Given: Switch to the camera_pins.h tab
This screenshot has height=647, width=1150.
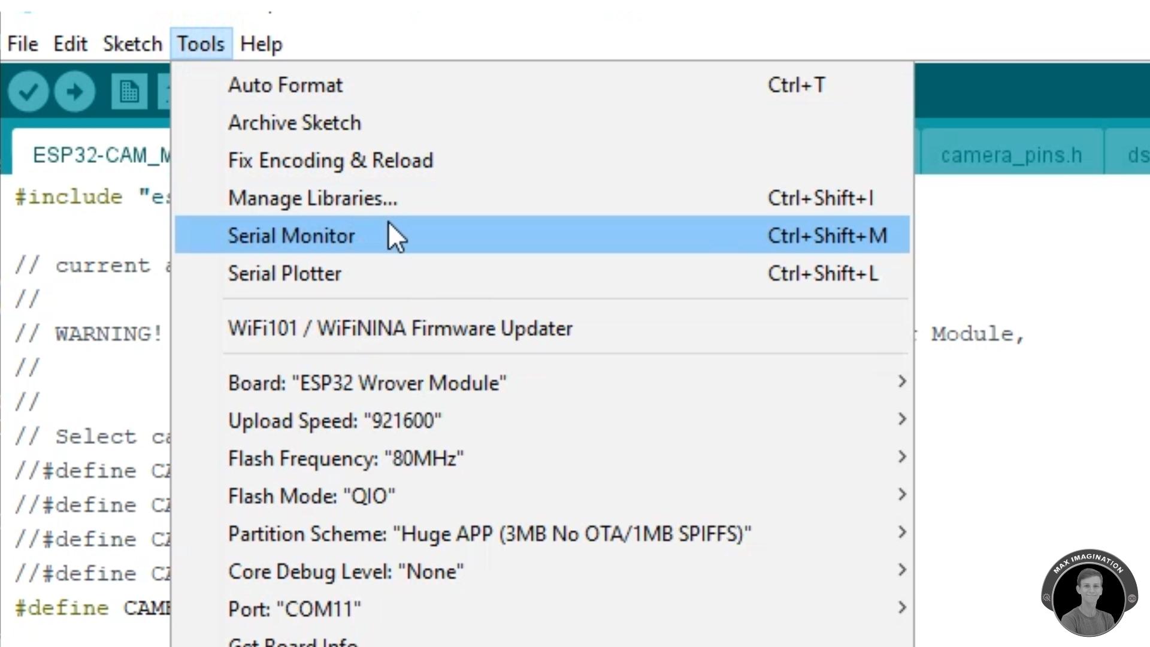Looking at the screenshot, I should click(1011, 155).
